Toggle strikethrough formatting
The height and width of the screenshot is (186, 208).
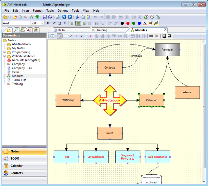65,23
